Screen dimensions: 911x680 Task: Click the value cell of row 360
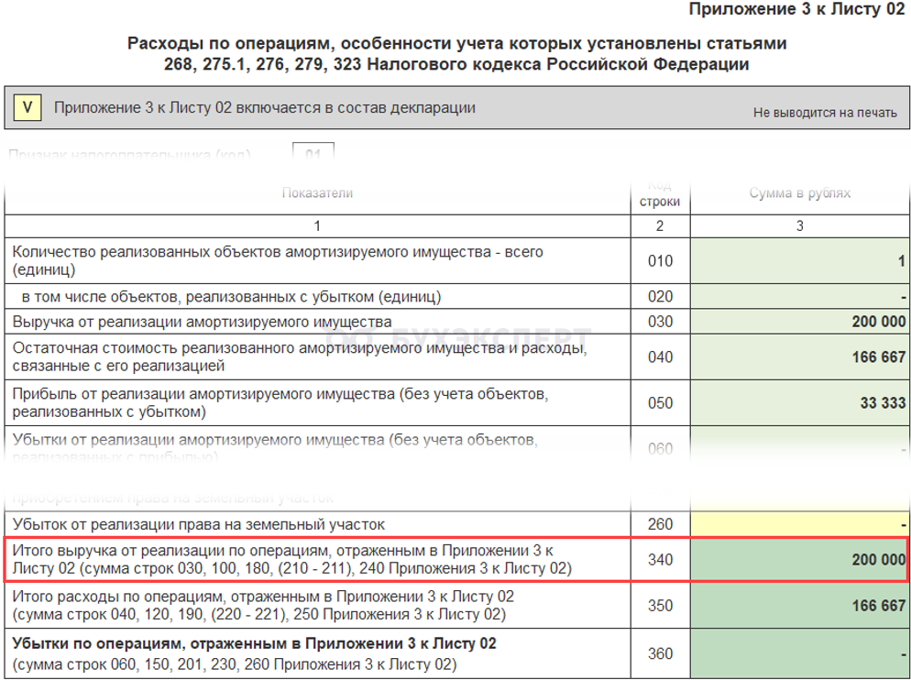(799, 653)
